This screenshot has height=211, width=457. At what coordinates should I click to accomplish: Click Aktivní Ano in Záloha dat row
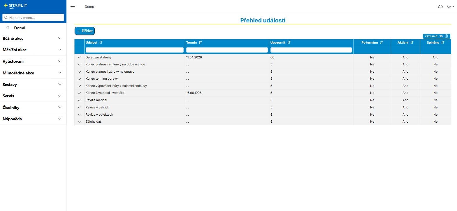tap(405, 122)
